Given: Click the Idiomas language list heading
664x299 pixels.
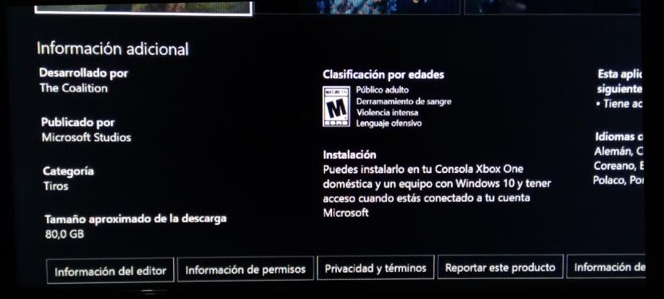Looking at the screenshot, I should pos(619,136).
